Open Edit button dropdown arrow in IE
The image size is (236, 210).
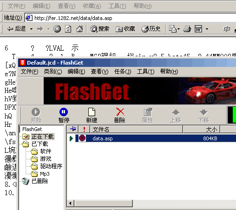click(207, 29)
